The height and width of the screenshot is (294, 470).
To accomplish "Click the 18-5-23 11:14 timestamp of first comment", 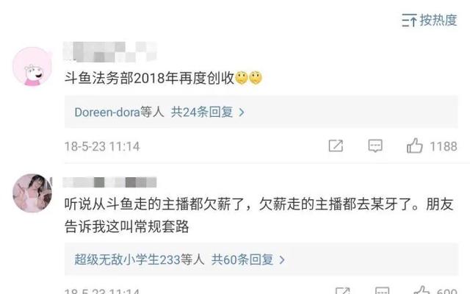I will pyautogui.click(x=102, y=147).
